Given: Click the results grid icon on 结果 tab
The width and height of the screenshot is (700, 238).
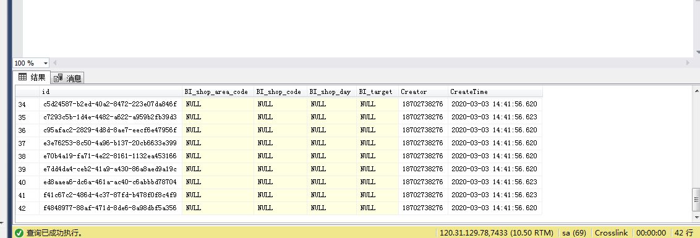Looking at the screenshot, I should click(22, 77).
